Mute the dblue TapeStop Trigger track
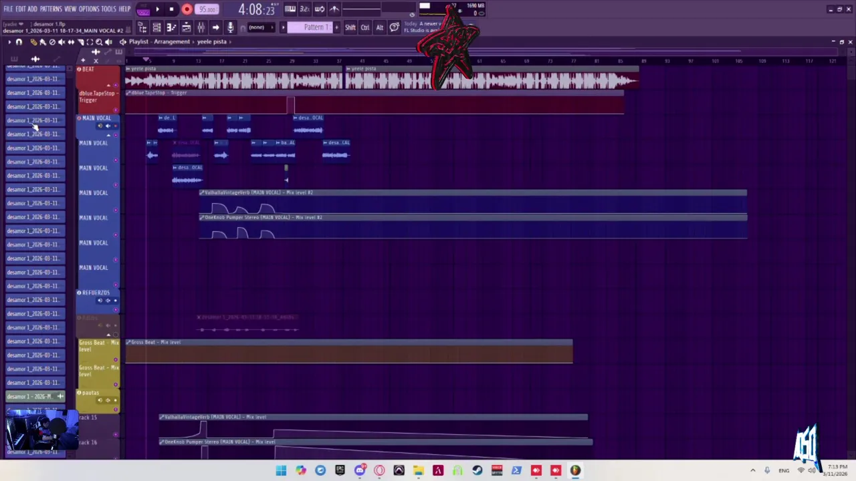This screenshot has height=481, width=856. [x=116, y=110]
